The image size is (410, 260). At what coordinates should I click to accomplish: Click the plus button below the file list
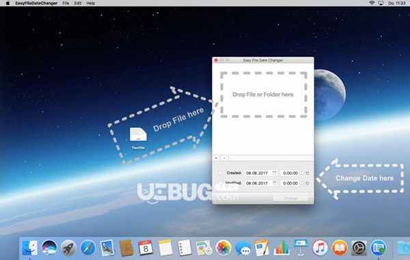(216, 158)
